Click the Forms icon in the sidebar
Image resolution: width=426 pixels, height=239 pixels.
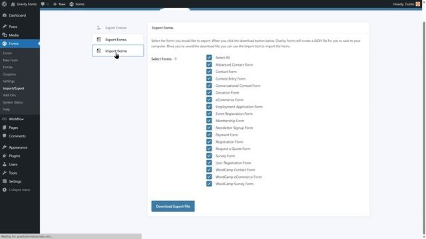tap(5, 44)
